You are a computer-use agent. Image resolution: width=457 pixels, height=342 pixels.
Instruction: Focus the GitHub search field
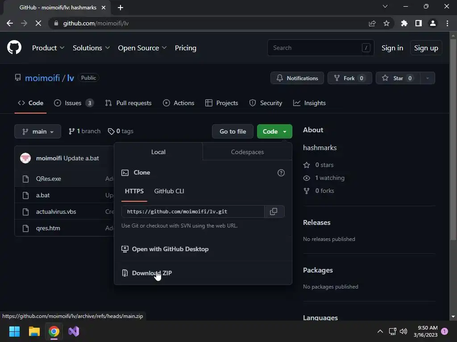point(320,48)
